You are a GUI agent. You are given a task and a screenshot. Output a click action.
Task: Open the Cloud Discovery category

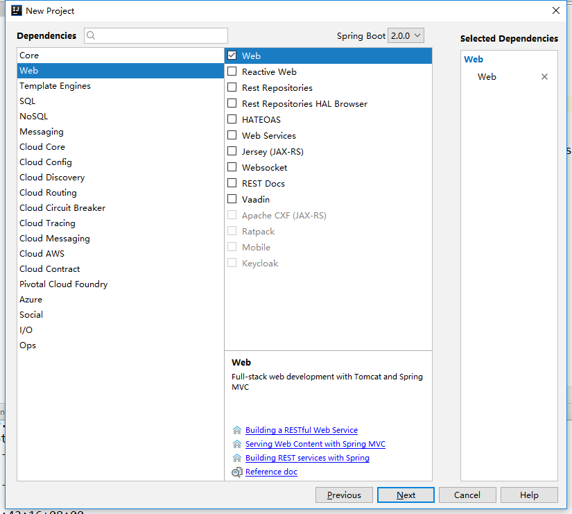point(121,178)
